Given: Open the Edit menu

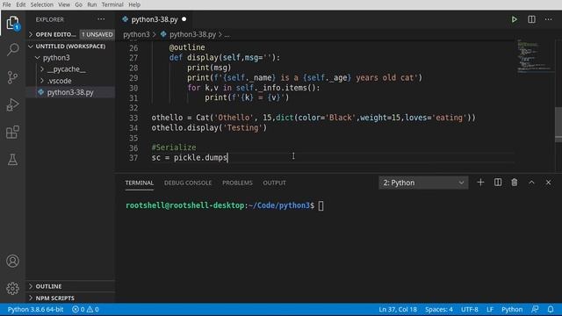Looking at the screenshot, I should (x=21, y=4).
